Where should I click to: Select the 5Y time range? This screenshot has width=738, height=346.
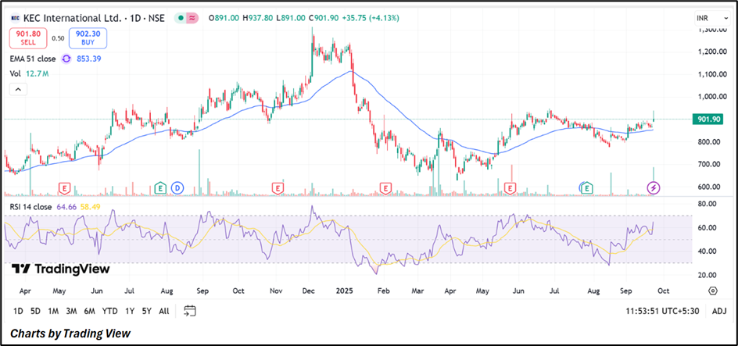point(146,311)
